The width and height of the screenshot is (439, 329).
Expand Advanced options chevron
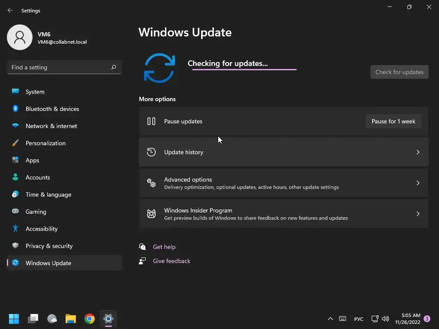418,182
